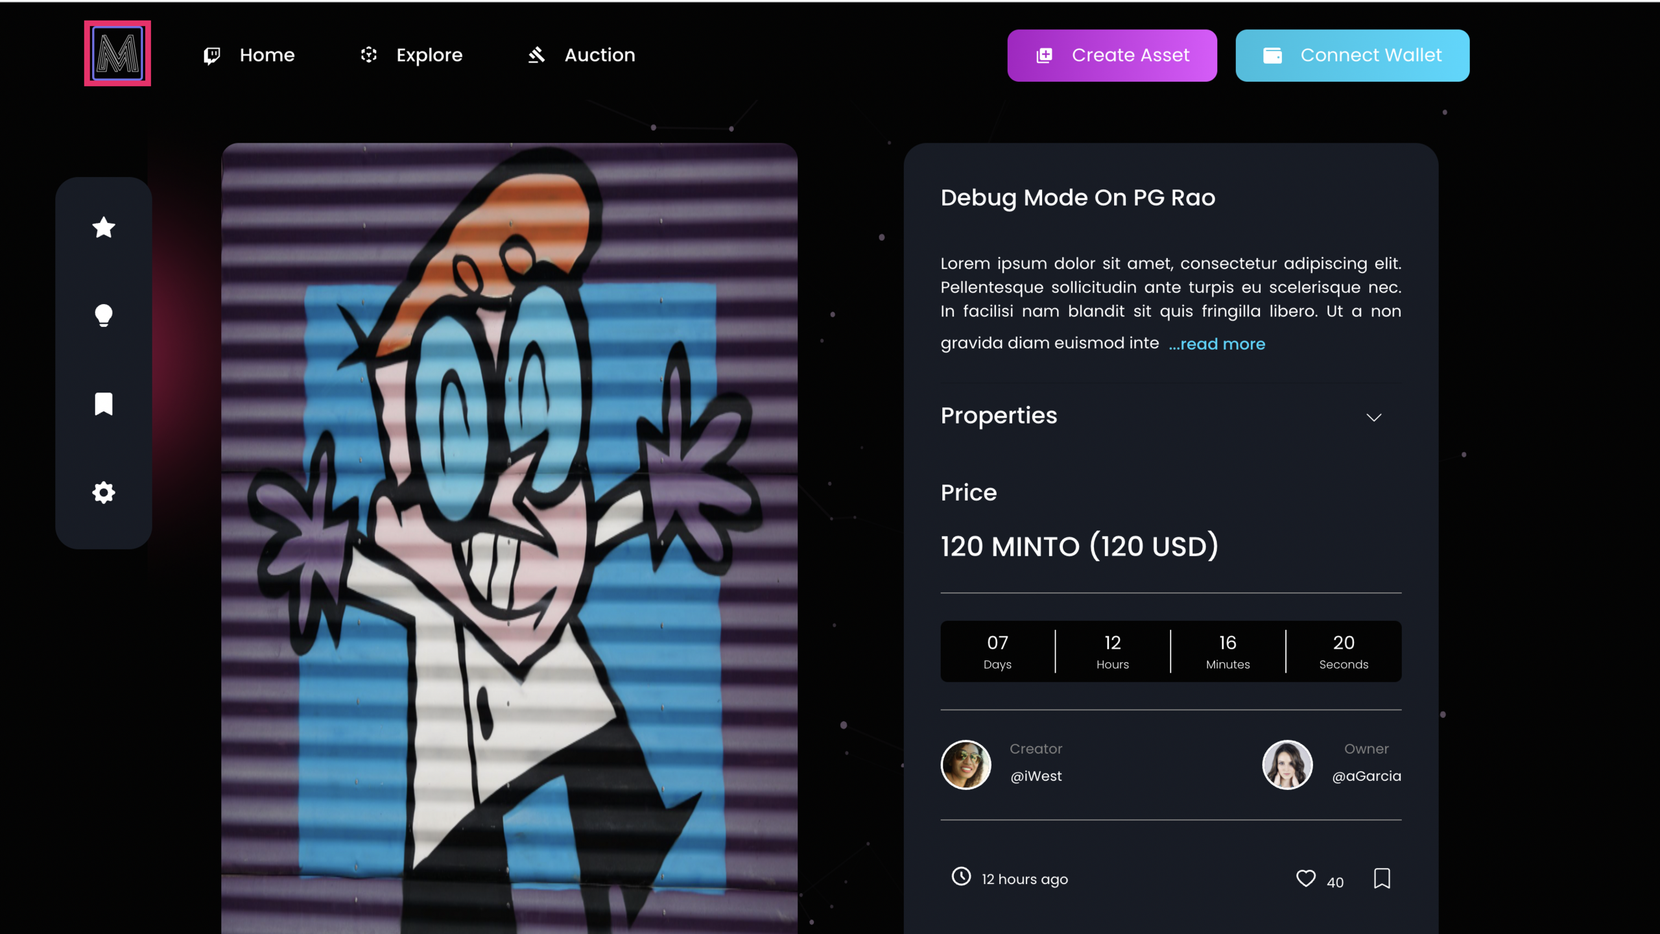Toggle the heart like icon
The width and height of the screenshot is (1660, 934).
pyautogui.click(x=1305, y=878)
